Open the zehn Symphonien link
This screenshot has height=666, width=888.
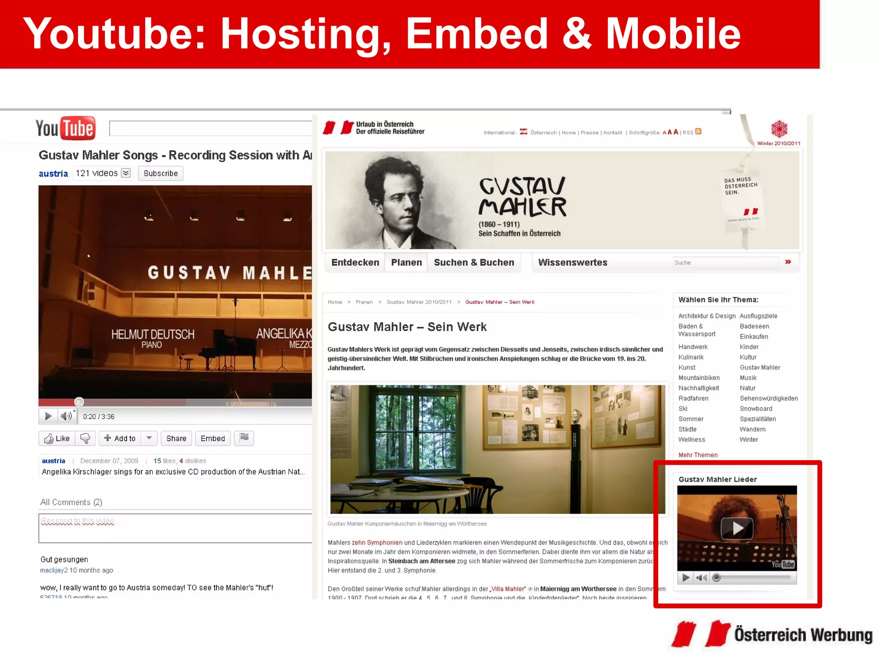(377, 543)
